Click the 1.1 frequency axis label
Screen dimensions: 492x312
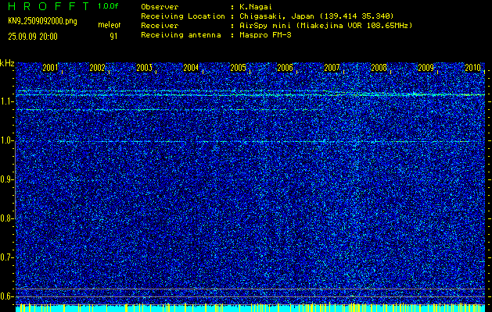(6, 101)
